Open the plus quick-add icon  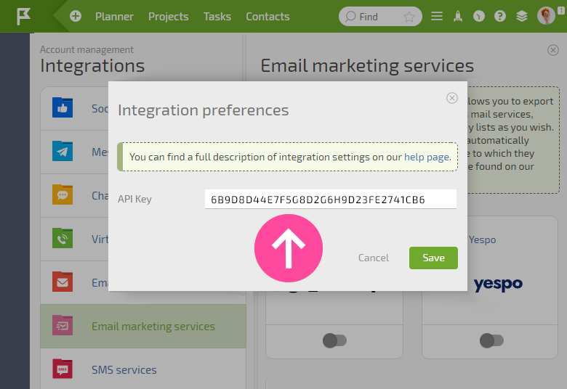76,16
